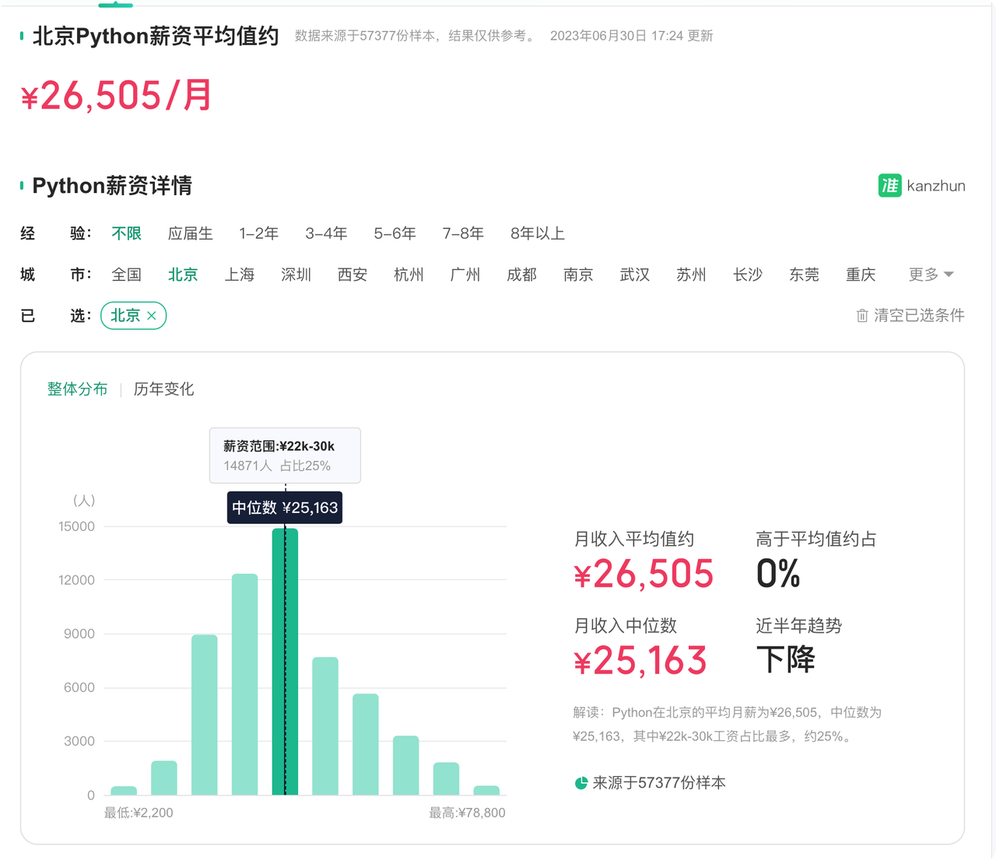Choose 东莞 as city
Viewport: 996px width, 860px height.
(x=804, y=274)
